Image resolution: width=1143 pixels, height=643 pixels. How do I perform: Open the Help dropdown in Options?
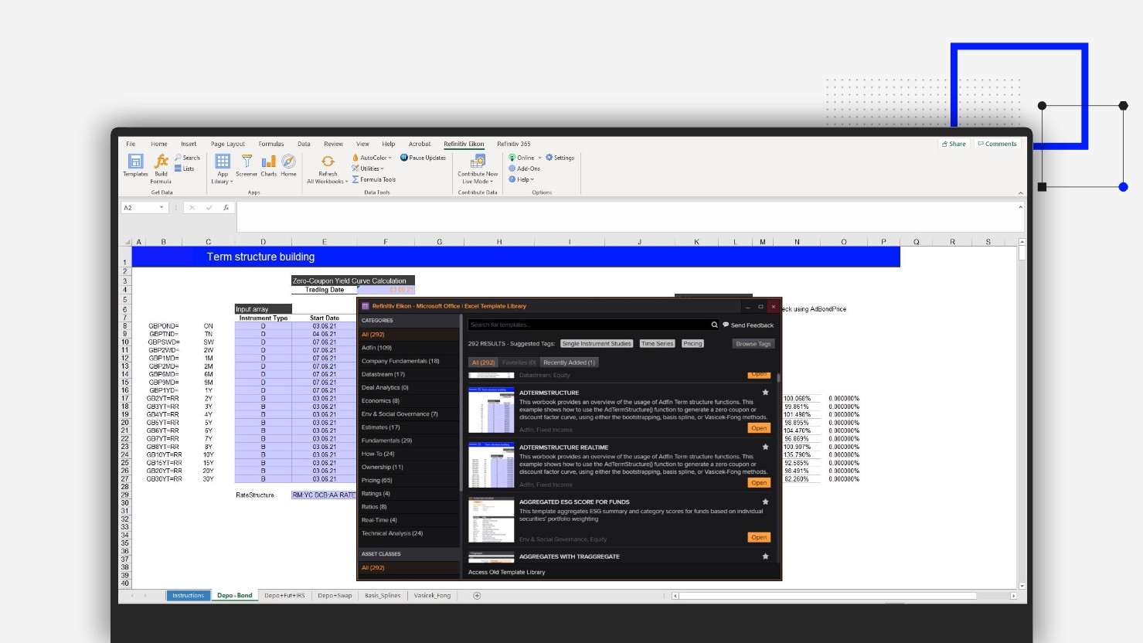(522, 179)
